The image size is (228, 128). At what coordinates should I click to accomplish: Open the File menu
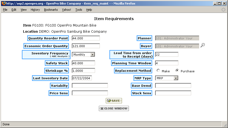click(x=5, y=10)
